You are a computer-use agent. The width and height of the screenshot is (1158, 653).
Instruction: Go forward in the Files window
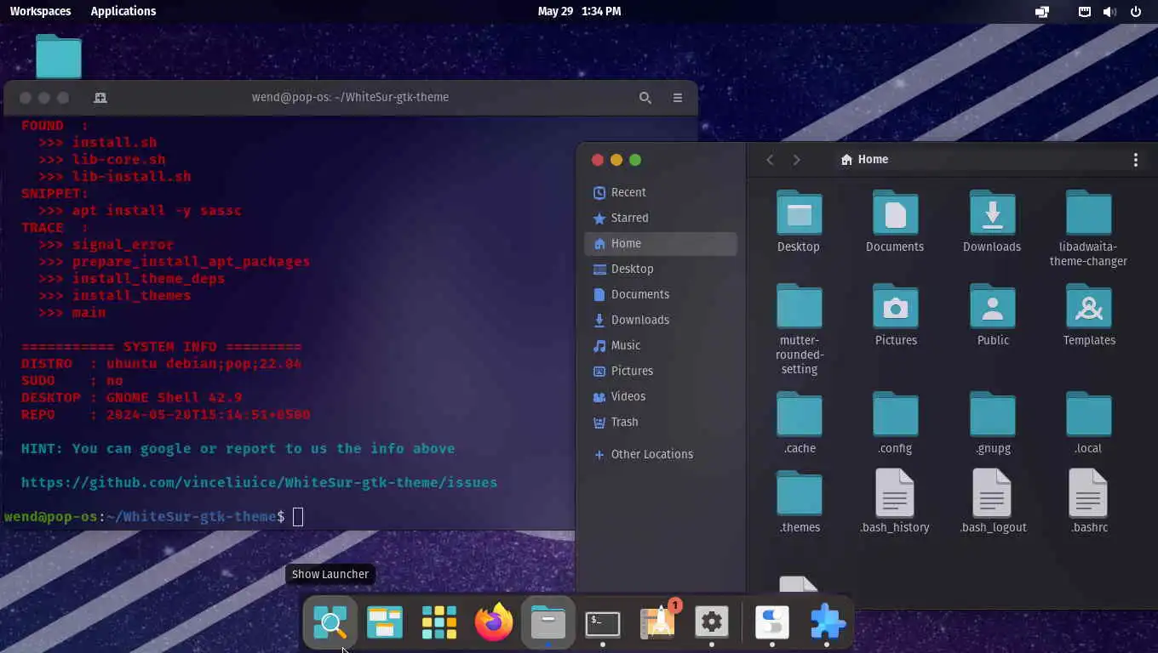[797, 160]
